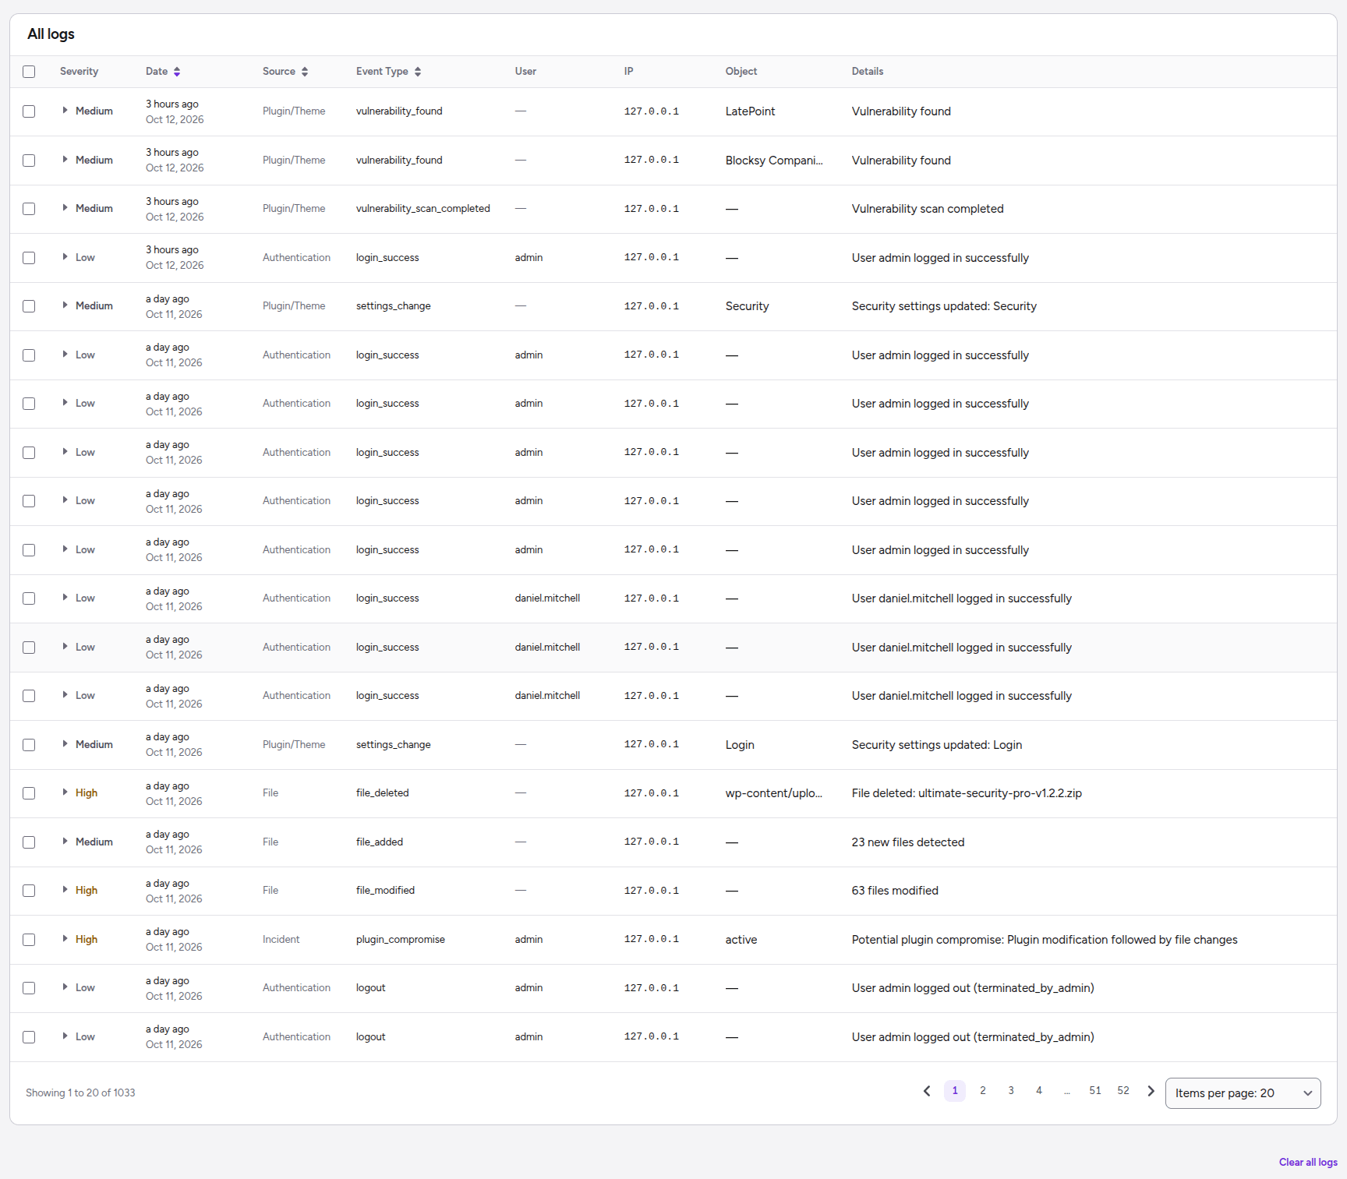Go to page 3 of logs

coord(1011,1091)
